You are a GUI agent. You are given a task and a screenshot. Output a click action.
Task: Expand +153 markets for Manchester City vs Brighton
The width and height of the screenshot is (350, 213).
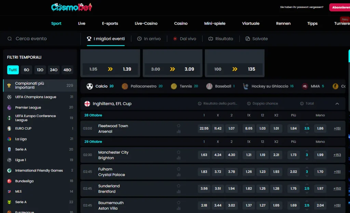point(337,155)
